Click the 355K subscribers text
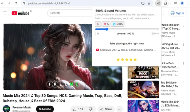The width and height of the screenshot is (190, 112). [x=21, y=111]
